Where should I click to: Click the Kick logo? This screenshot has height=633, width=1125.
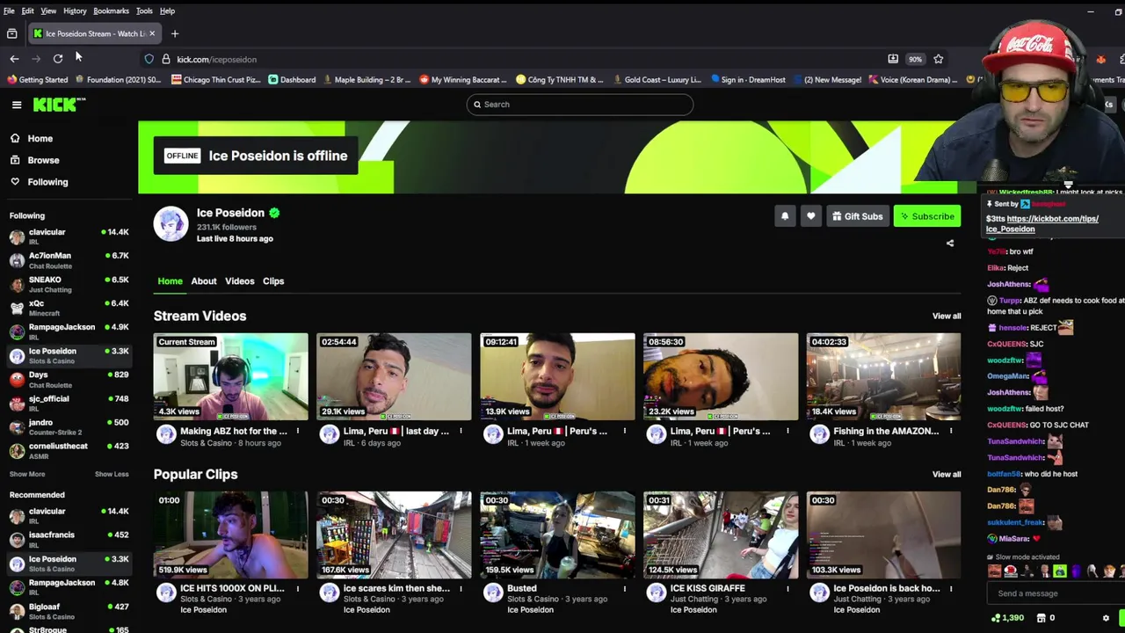click(x=59, y=105)
